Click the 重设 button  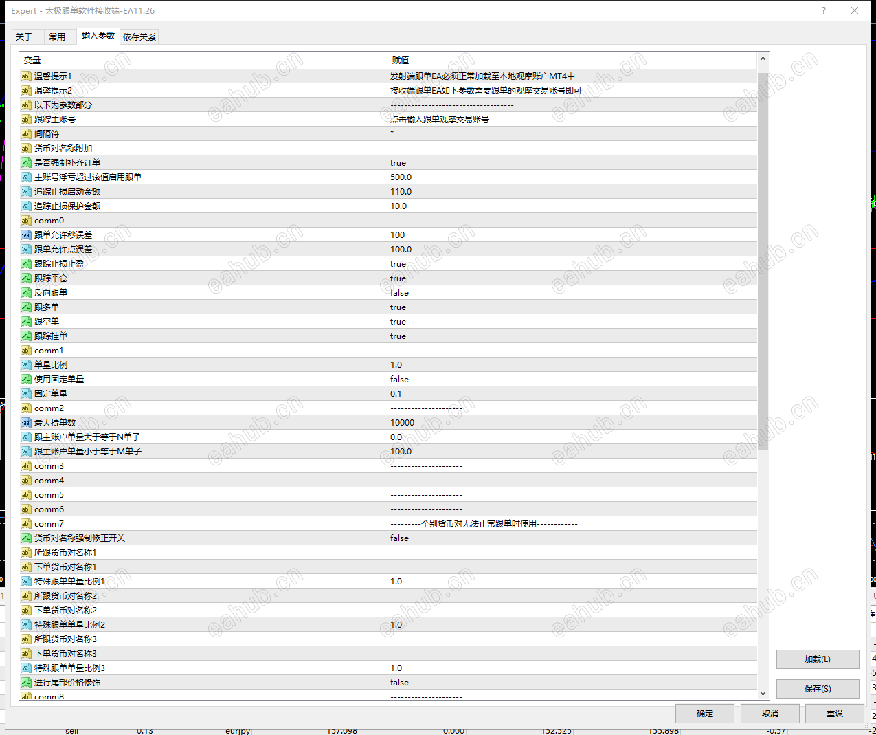coord(835,714)
